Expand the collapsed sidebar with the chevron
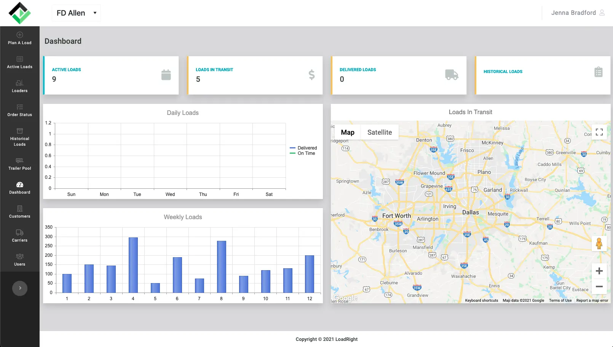 (x=19, y=288)
